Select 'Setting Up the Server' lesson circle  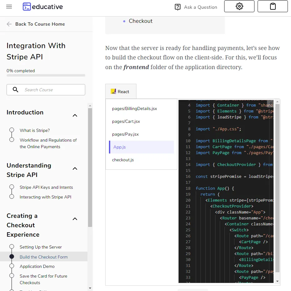12,247
